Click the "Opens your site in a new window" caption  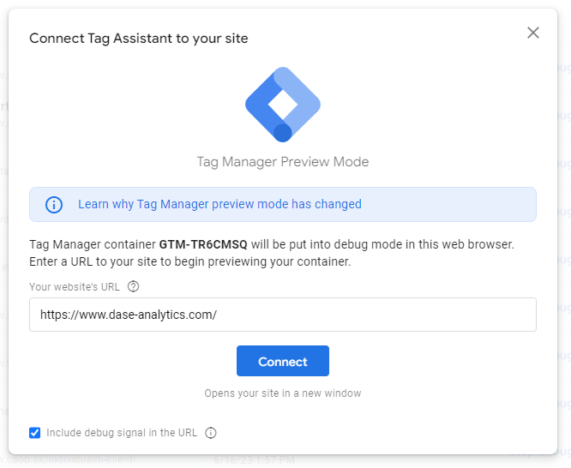[283, 393]
